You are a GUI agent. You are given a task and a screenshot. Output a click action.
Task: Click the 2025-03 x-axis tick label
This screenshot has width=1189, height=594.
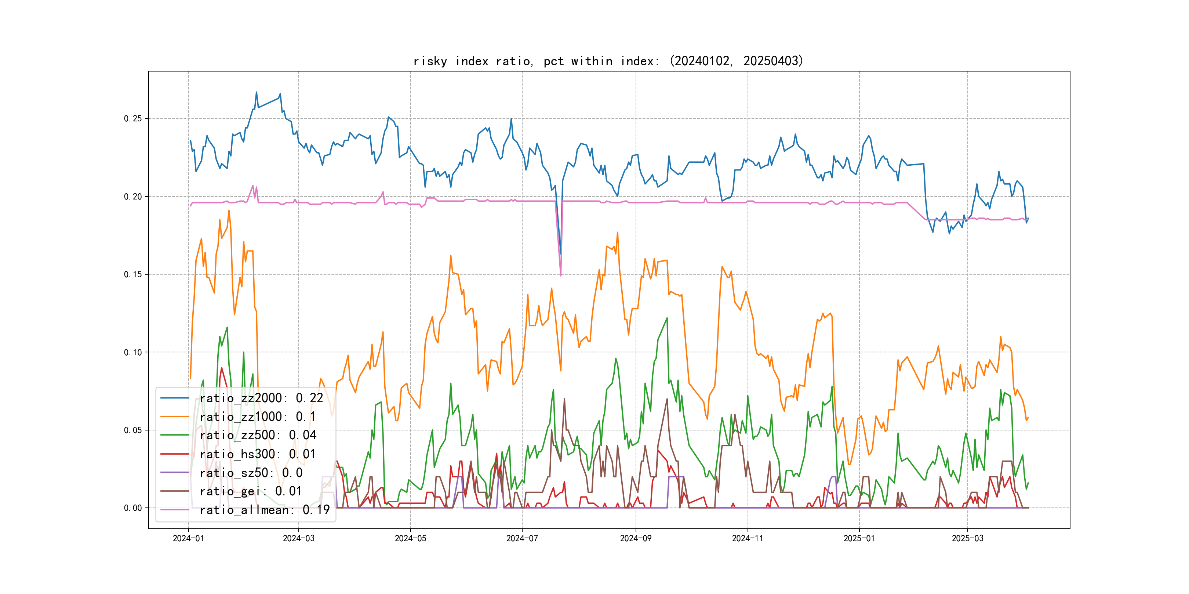967,539
